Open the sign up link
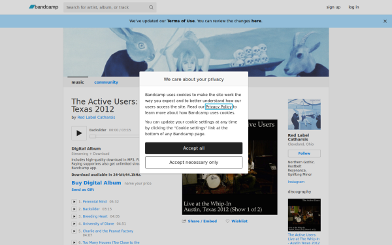392x245 pixels. click(x=333, y=7)
